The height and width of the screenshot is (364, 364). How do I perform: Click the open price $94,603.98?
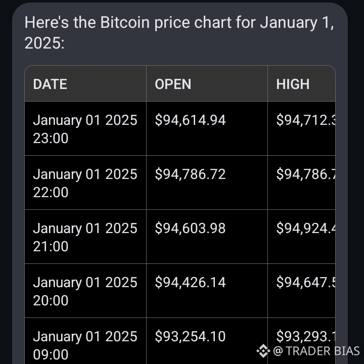190,229
